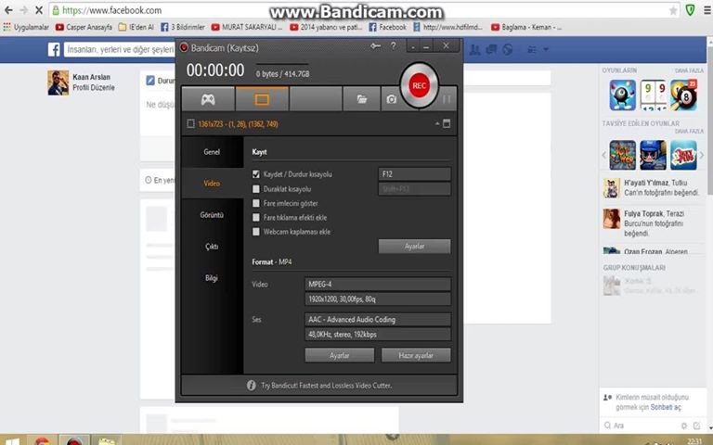Click the F12 hotkey field
Image resolution: width=713 pixels, height=445 pixels.
click(414, 174)
